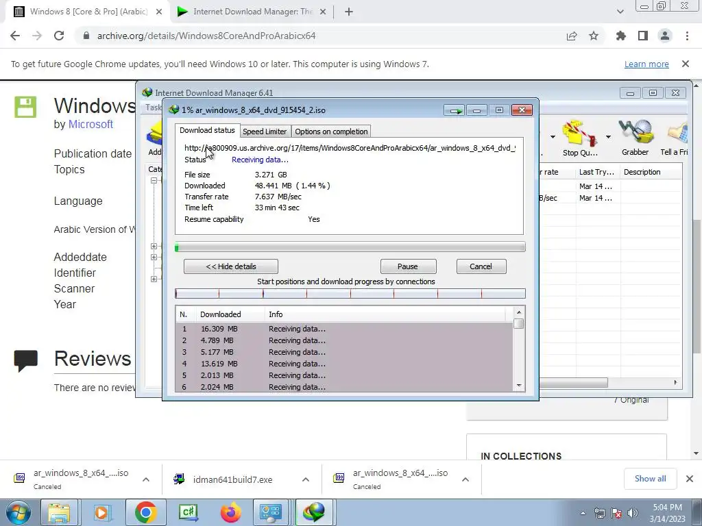Open options for second canceled ISO download
The height and width of the screenshot is (526, 702).
coord(465,479)
